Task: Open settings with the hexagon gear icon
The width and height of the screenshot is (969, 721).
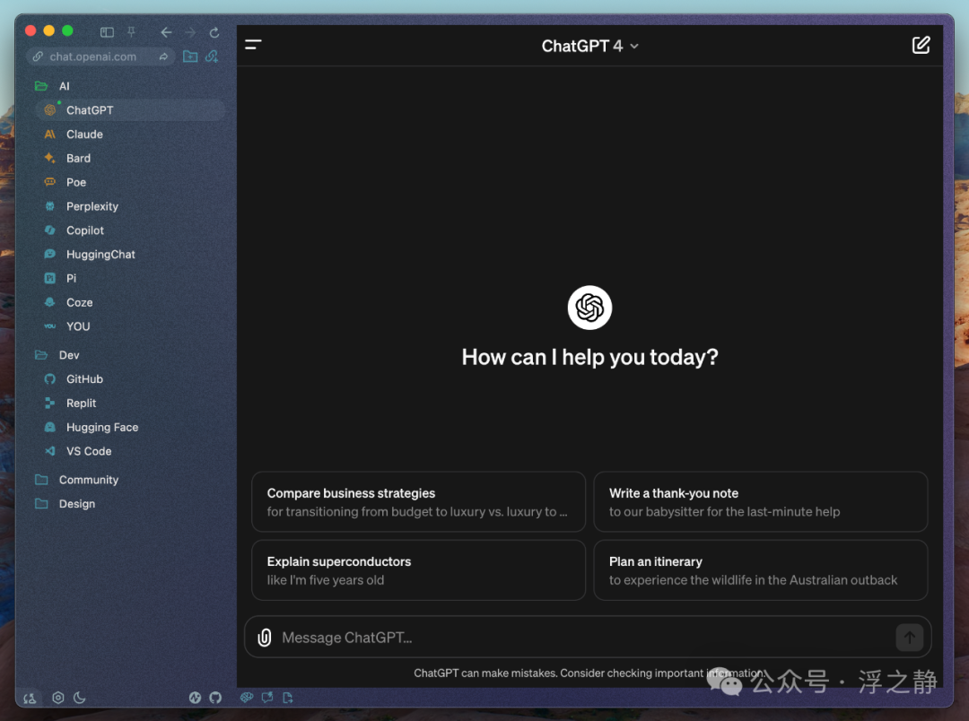Action: (x=58, y=698)
